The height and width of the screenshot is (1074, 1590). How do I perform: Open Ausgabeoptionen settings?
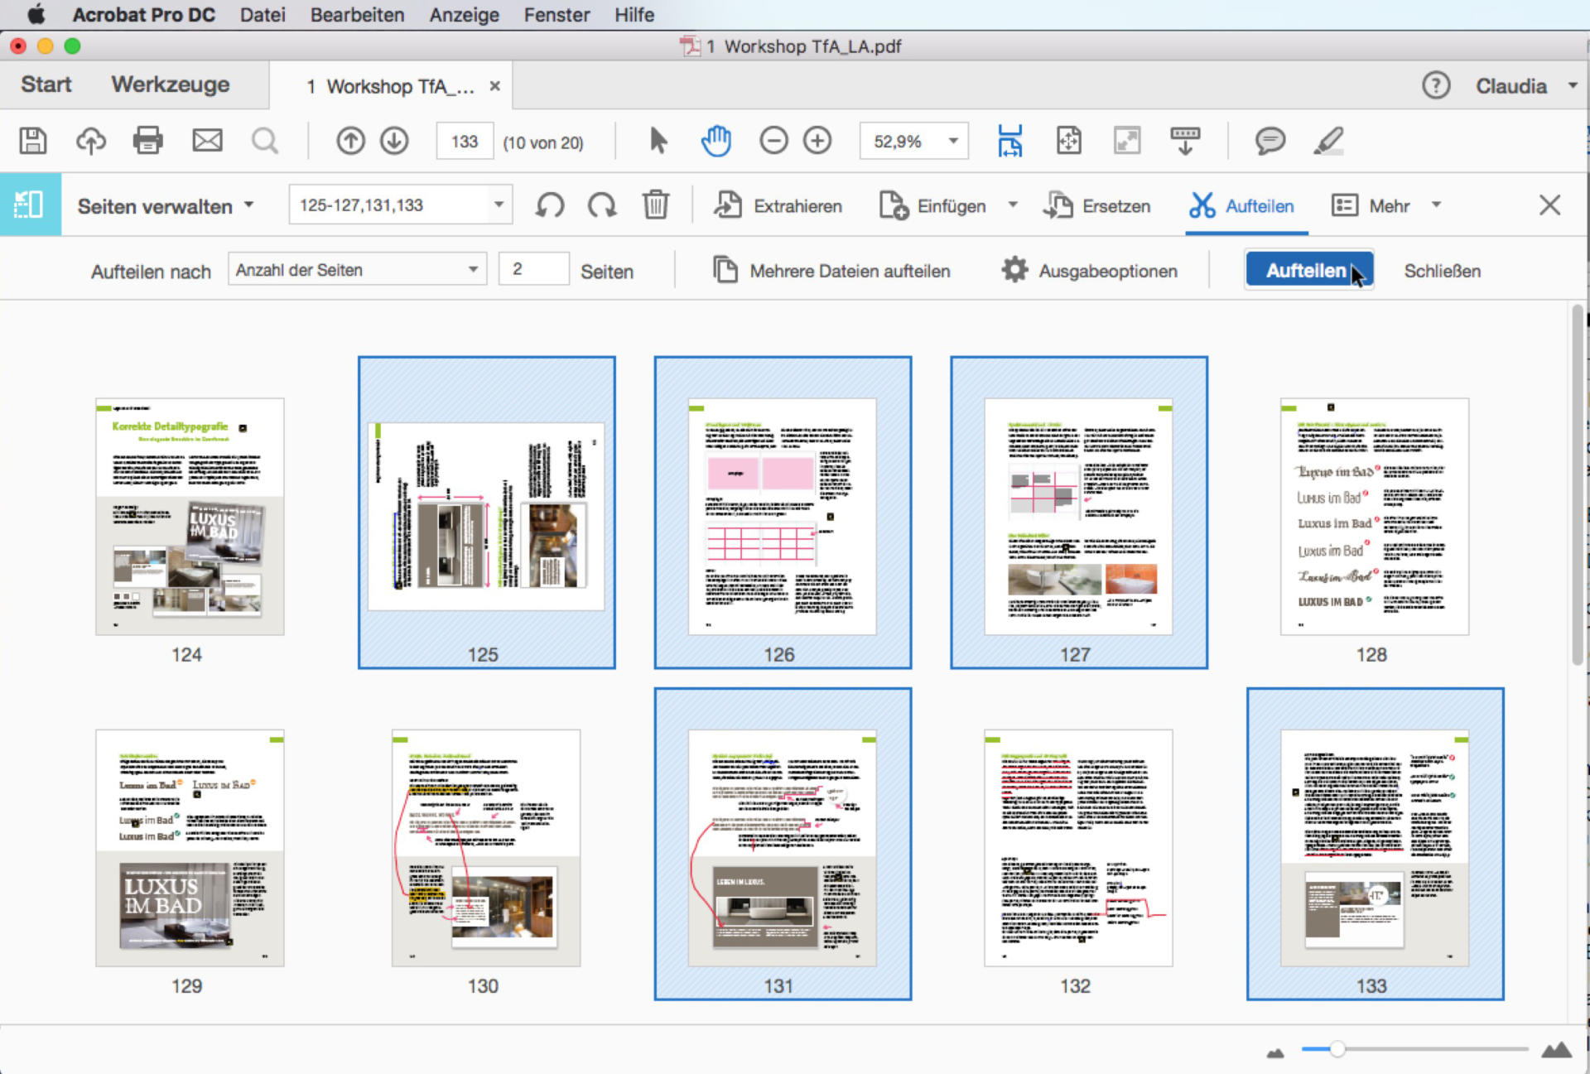[x=1089, y=271]
